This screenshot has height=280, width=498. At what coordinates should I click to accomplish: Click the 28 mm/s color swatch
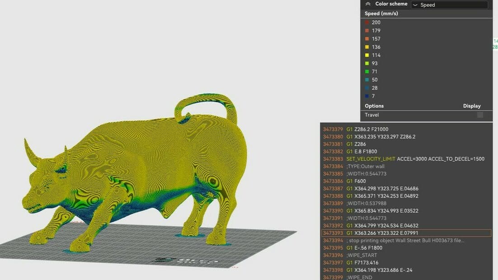tap(367, 88)
